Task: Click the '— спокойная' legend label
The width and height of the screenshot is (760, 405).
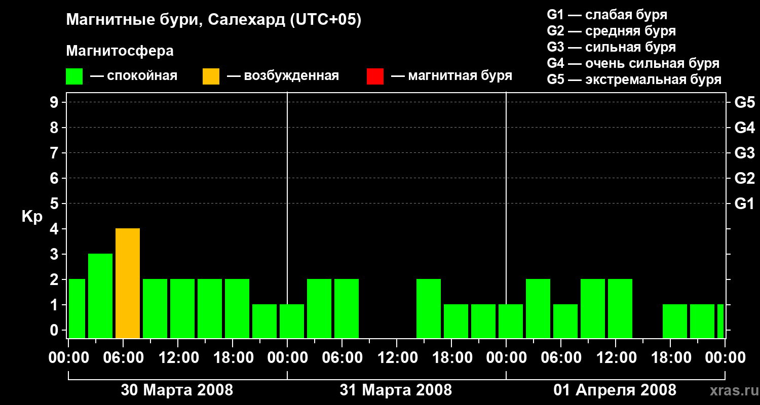Action: (134, 76)
